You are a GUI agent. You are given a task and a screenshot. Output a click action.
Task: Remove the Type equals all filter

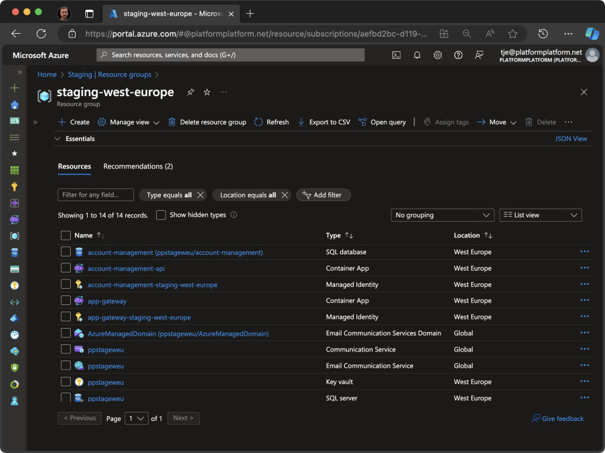(x=200, y=195)
